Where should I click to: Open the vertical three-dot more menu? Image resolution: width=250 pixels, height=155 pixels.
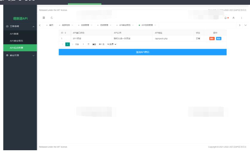(x=241, y=19)
